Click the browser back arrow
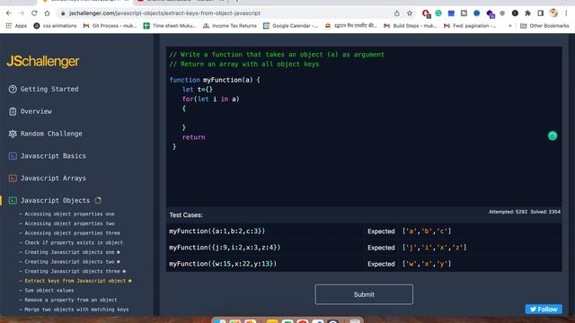The width and height of the screenshot is (575, 323). (9, 13)
